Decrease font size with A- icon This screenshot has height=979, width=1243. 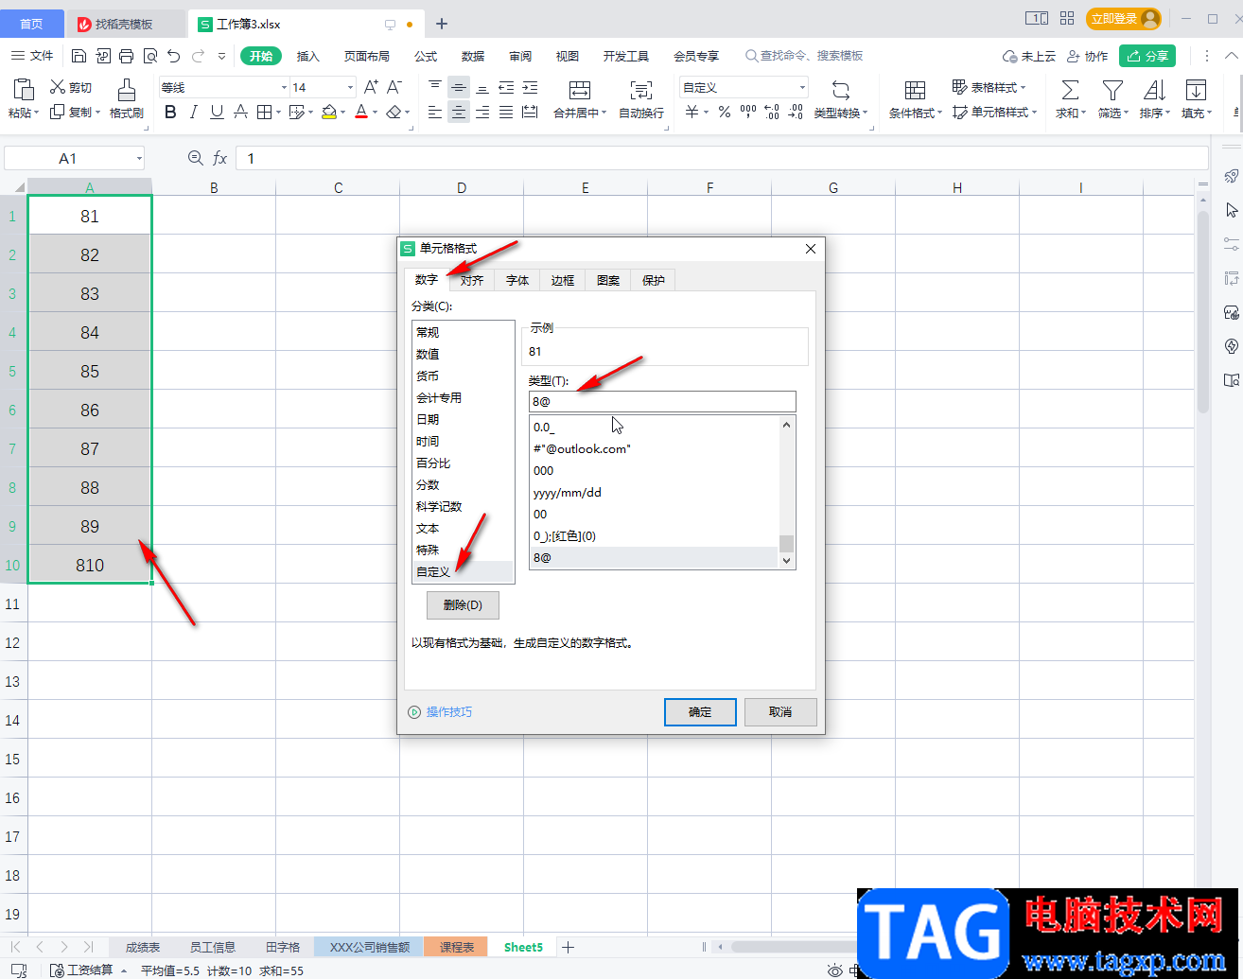pyautogui.click(x=394, y=87)
